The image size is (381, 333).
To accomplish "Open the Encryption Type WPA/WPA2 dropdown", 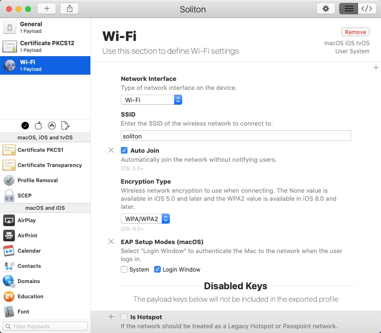I will pos(145,219).
